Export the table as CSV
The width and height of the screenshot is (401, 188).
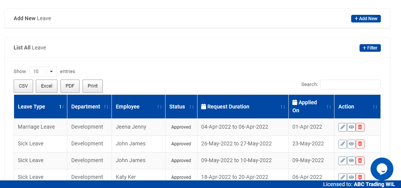pyautogui.click(x=24, y=86)
